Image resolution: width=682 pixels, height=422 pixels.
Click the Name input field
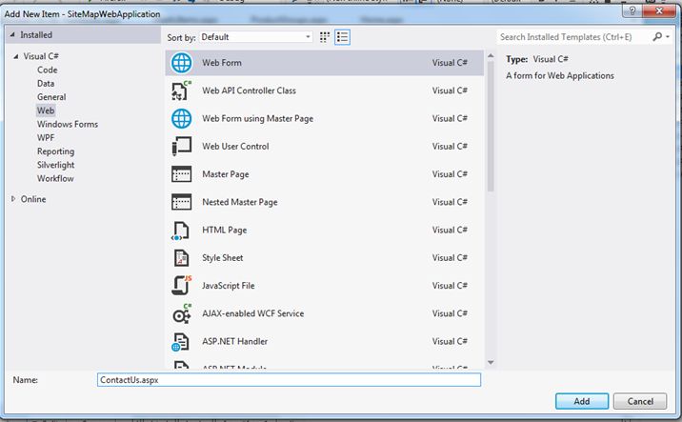click(x=289, y=380)
